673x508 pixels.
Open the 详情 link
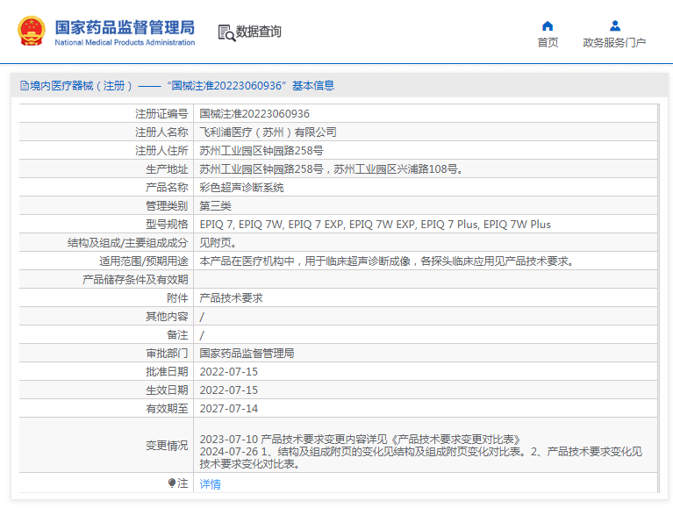point(210,484)
